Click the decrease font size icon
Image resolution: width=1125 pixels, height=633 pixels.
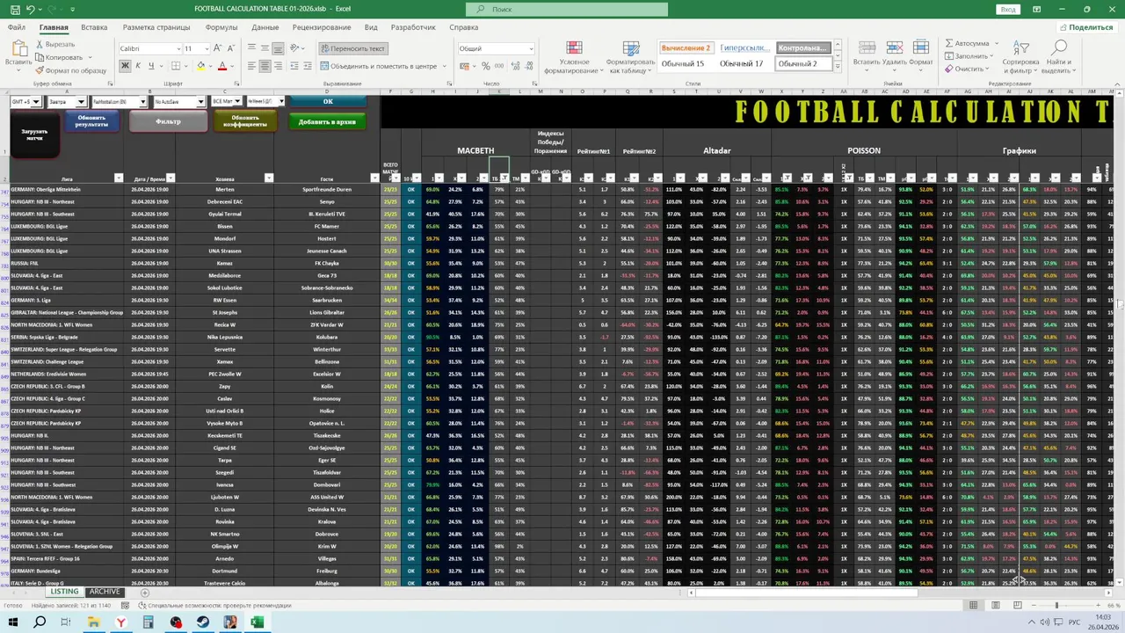pyautogui.click(x=230, y=48)
